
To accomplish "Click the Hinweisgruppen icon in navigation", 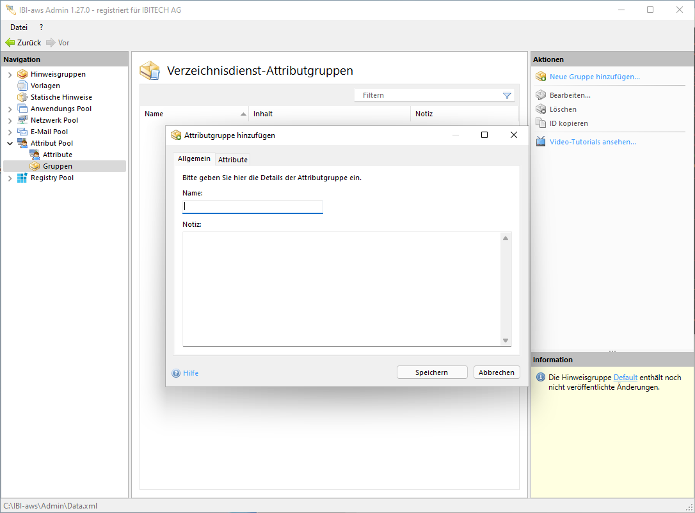I will click(22, 74).
